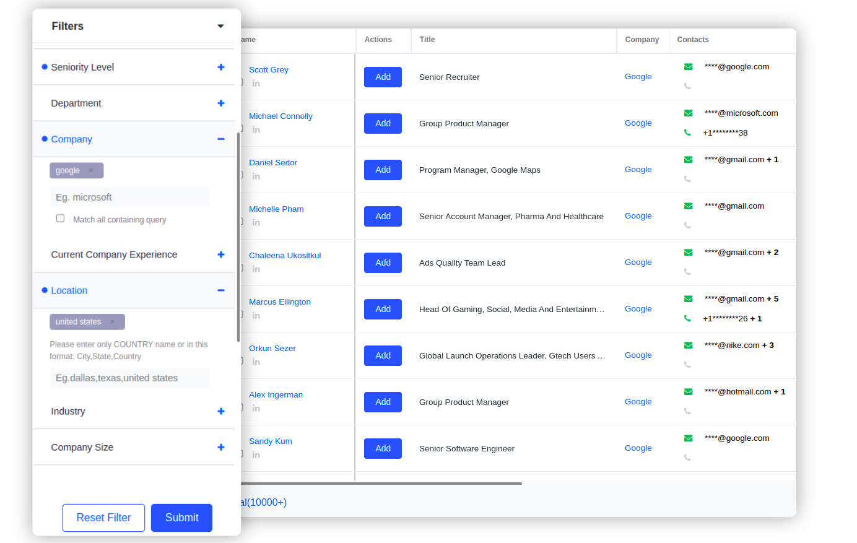Click the Title column header
The image size is (857, 543).
427,40
